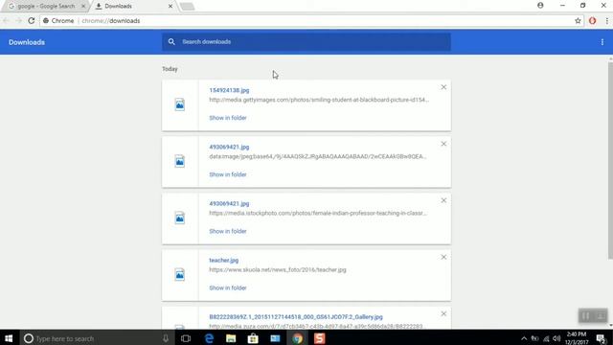Switch to the google - Google Search tab
Viewport: 613px width, 345px height.
(46, 7)
